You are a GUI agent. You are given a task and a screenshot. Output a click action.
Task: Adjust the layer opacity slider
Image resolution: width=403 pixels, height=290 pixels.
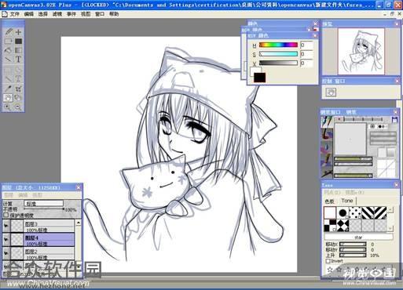coord(44,209)
